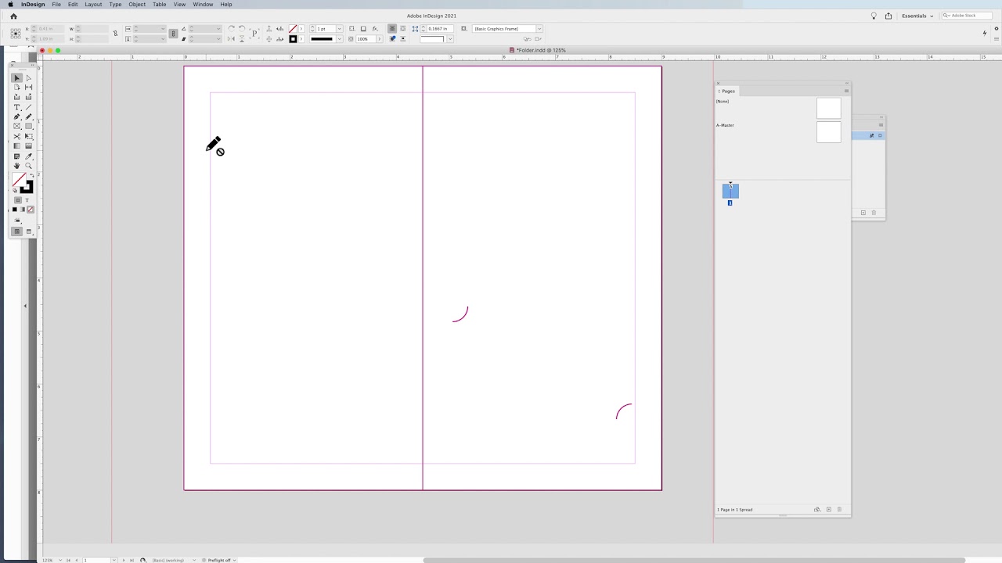Open the Layout menu
The image size is (1002, 563).
click(93, 5)
